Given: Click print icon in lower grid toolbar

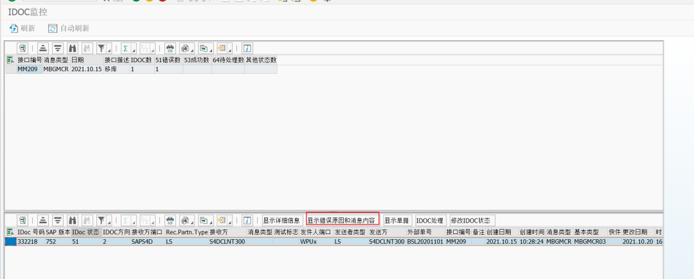Looking at the screenshot, I should tap(170, 220).
